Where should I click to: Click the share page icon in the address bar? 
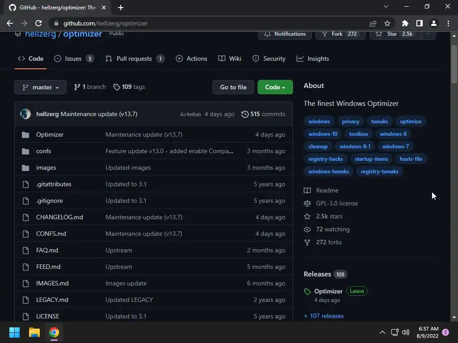(x=373, y=23)
